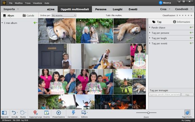
Task: Expand the Tag per eventi section
Action: (150, 43)
